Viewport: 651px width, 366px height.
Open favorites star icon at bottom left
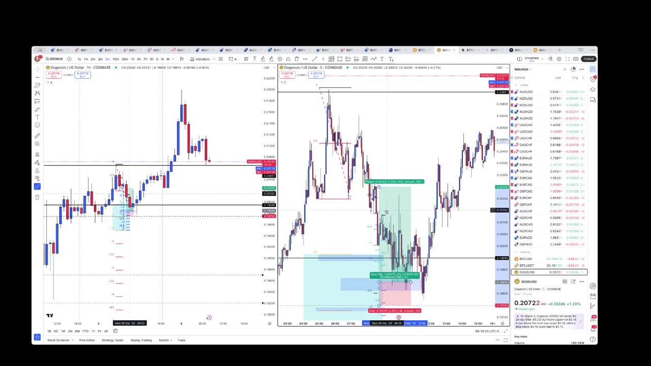(x=37, y=337)
